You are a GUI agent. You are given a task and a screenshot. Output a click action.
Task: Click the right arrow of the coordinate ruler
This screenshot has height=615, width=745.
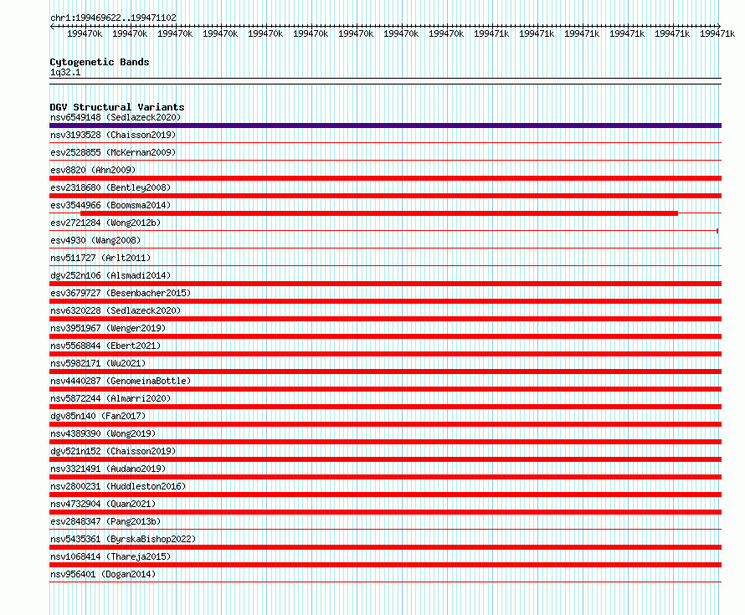(718, 26)
